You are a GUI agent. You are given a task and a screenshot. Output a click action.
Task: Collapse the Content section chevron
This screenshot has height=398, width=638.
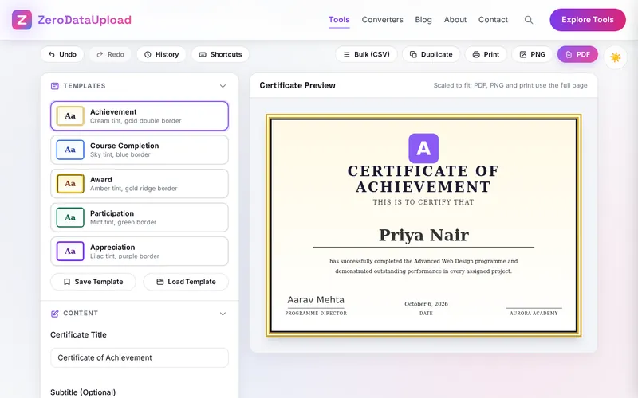(223, 314)
